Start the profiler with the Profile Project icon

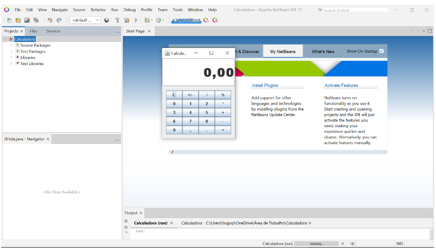(x=159, y=20)
